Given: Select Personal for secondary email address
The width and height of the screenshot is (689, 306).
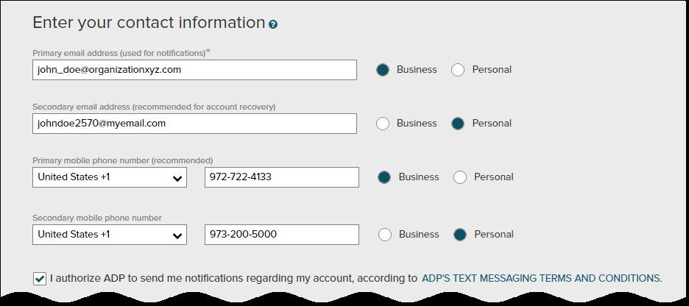Looking at the screenshot, I should (458, 124).
